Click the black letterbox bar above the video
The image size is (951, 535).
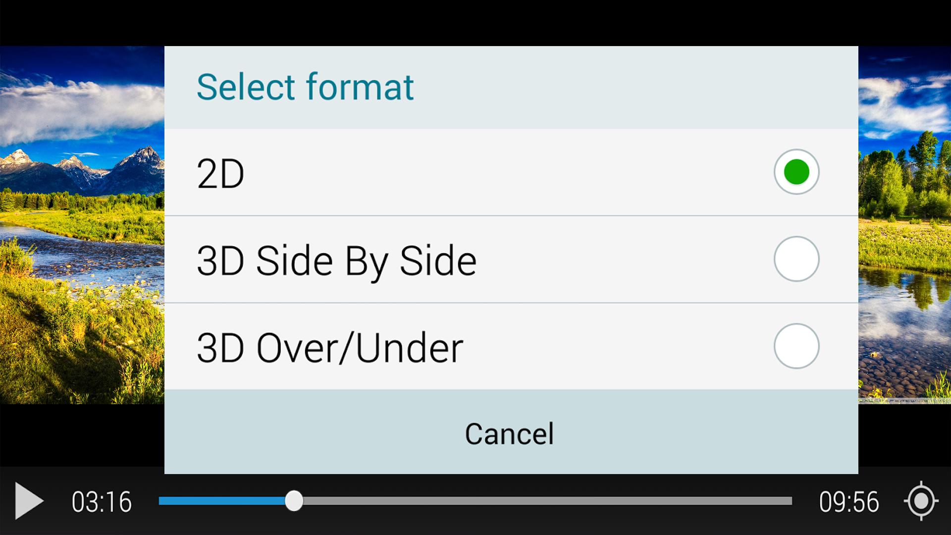(475, 23)
